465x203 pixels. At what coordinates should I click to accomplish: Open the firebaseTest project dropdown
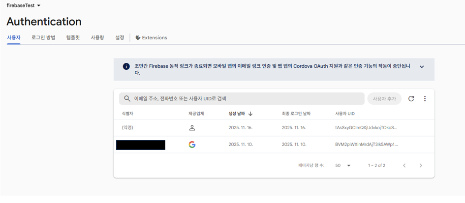coord(24,5)
